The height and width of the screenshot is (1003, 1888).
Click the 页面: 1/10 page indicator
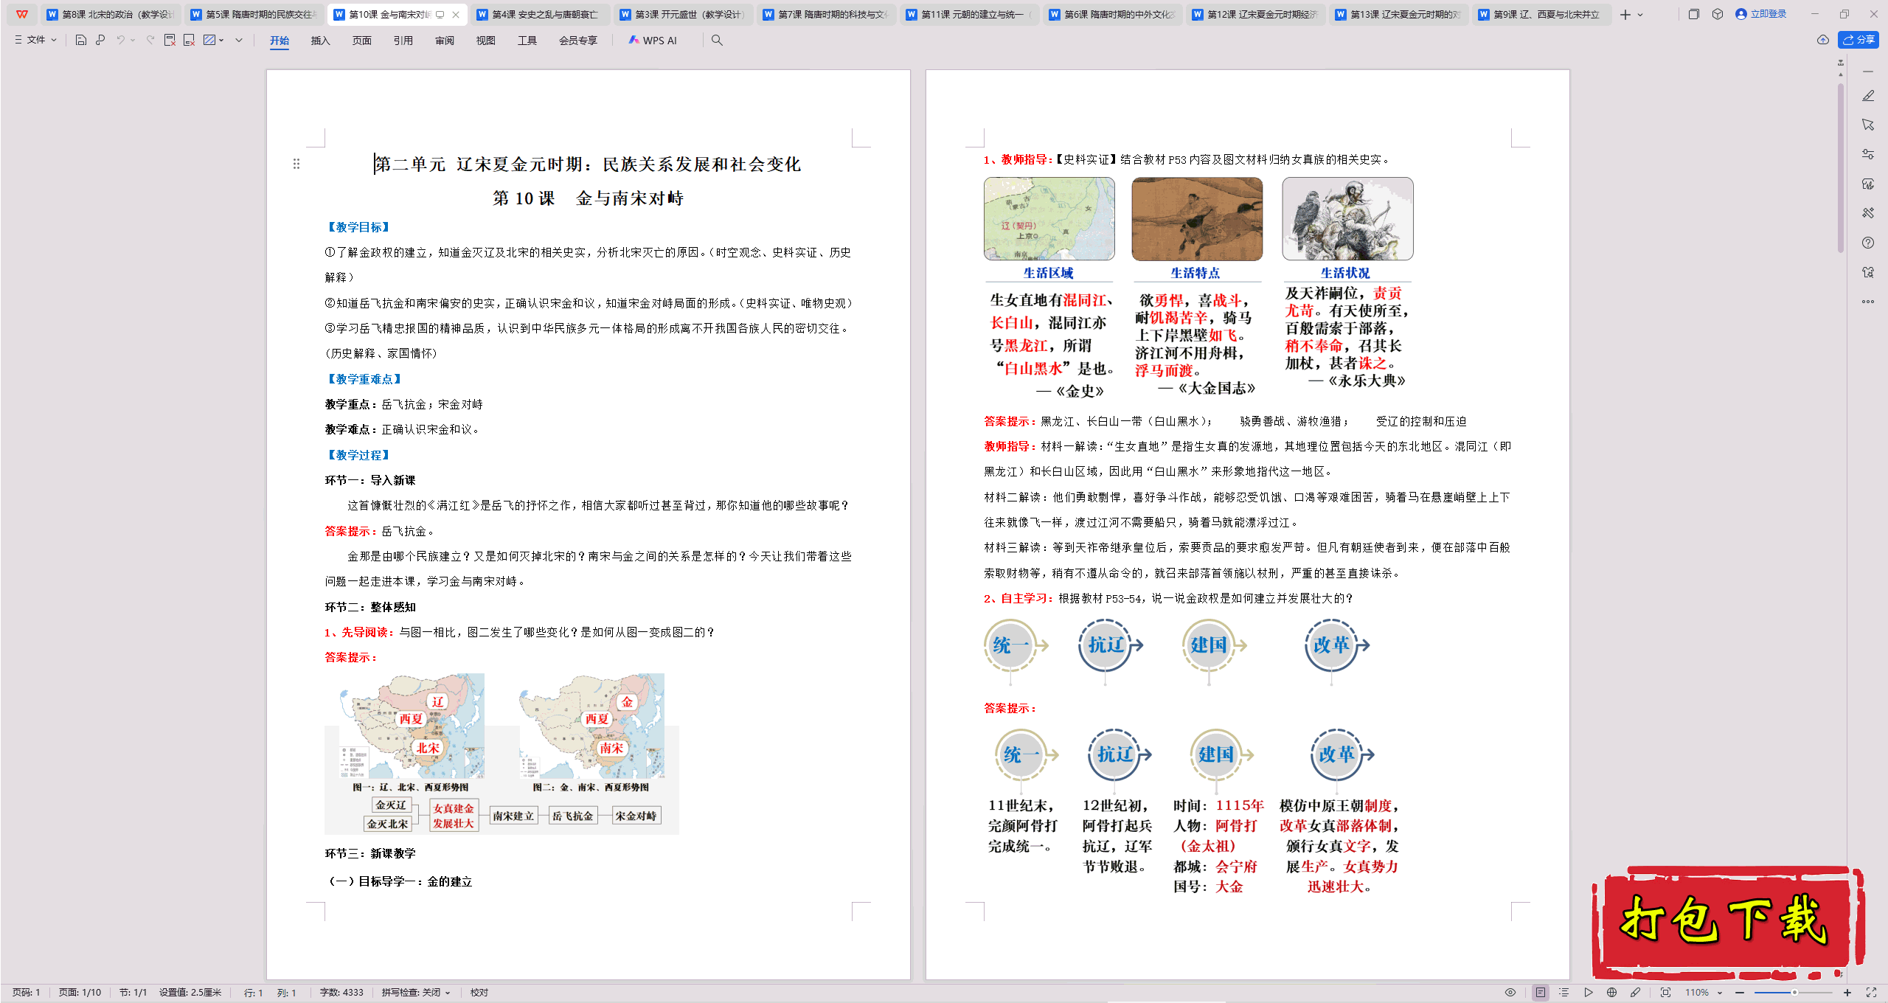pos(80,993)
